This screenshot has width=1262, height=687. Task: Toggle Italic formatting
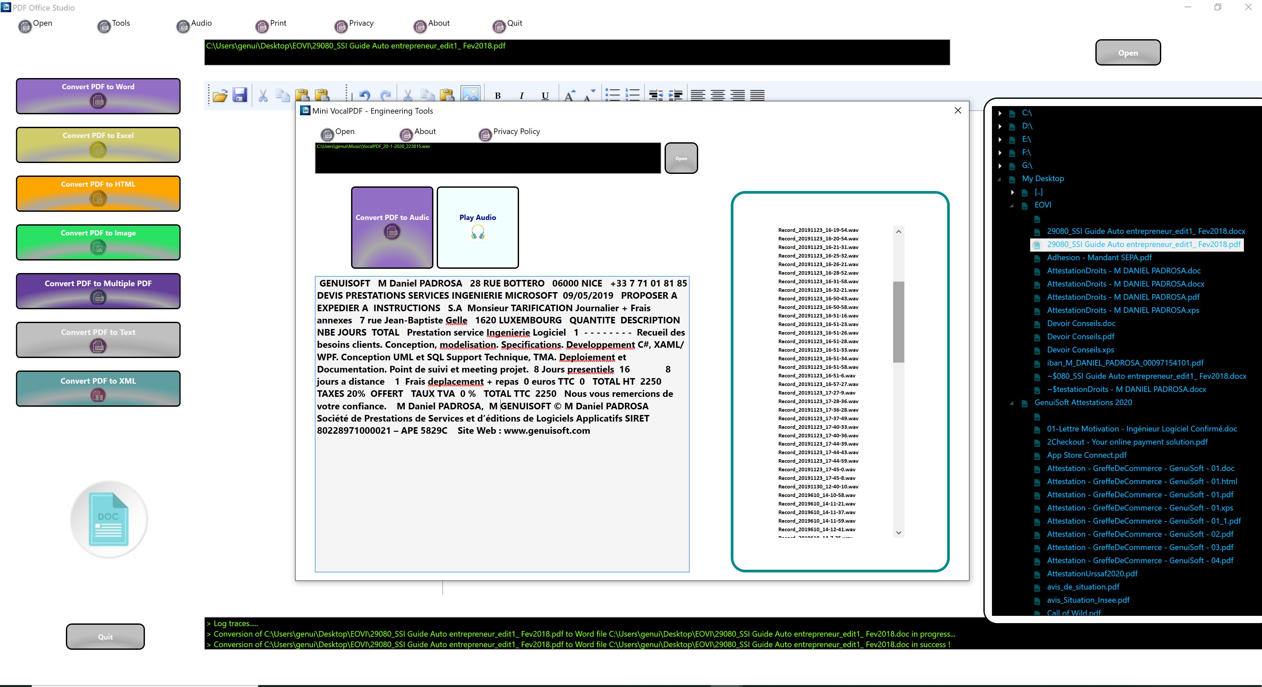click(x=521, y=96)
